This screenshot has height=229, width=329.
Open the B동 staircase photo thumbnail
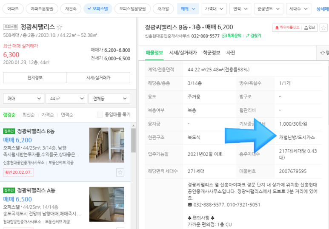(106, 145)
